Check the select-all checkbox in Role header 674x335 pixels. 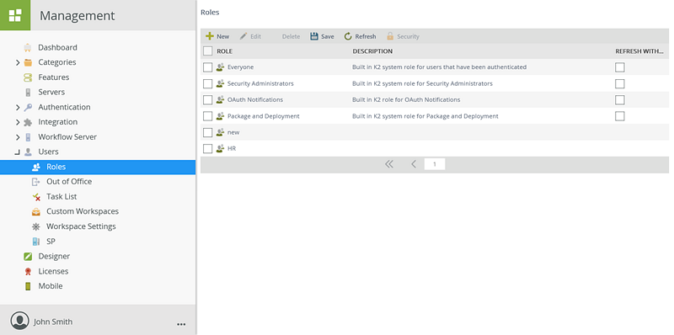tap(207, 51)
